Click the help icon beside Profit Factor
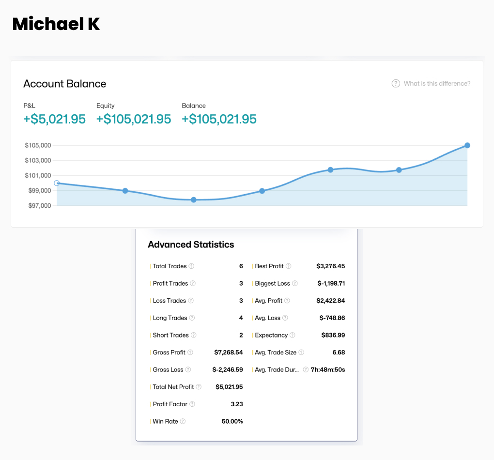The width and height of the screenshot is (494, 460). coord(192,404)
